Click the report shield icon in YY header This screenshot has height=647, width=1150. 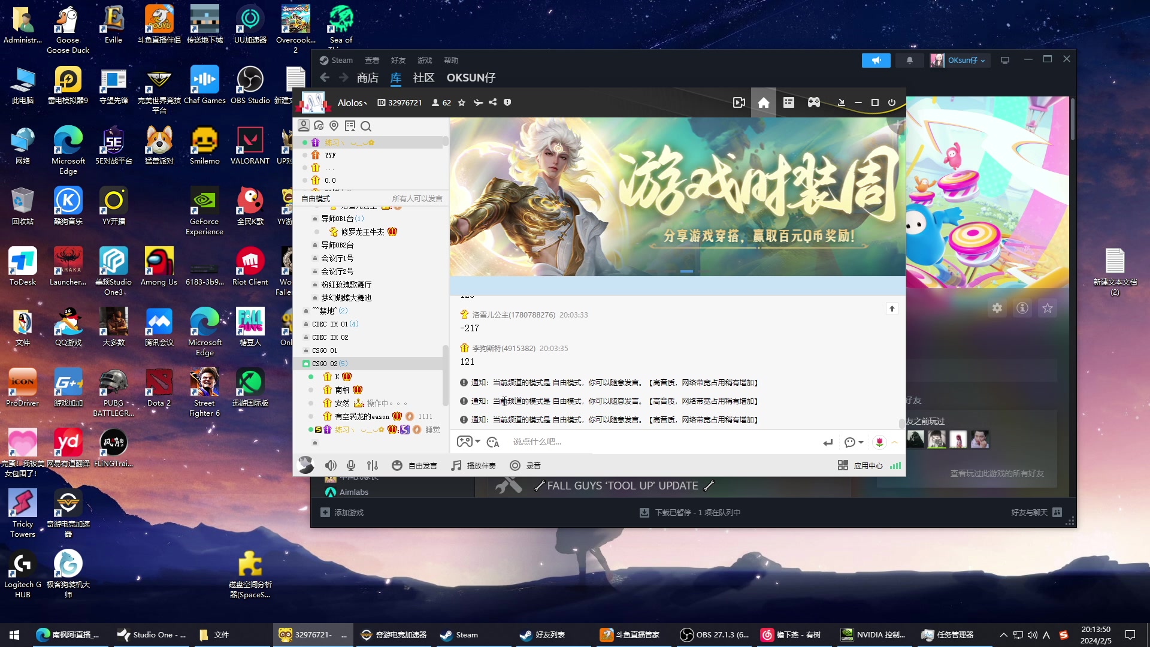(507, 102)
